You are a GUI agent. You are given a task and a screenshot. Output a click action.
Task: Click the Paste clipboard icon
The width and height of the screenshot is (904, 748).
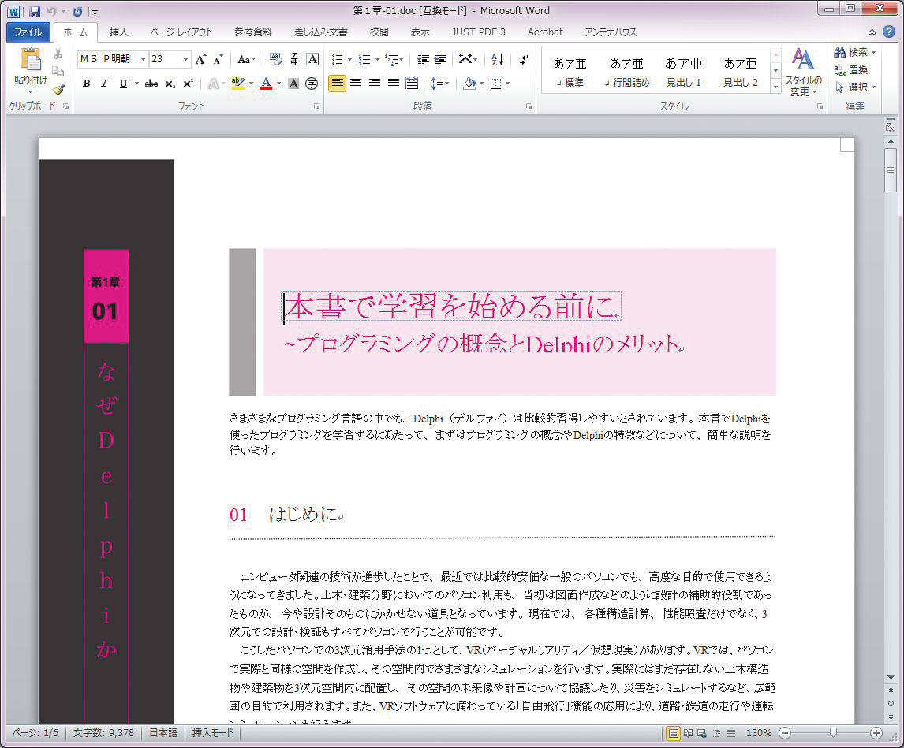[x=30, y=59]
